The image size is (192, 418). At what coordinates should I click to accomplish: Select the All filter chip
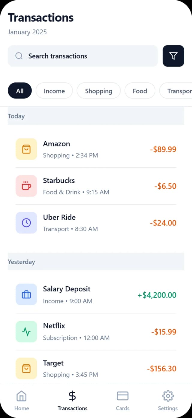(19, 90)
